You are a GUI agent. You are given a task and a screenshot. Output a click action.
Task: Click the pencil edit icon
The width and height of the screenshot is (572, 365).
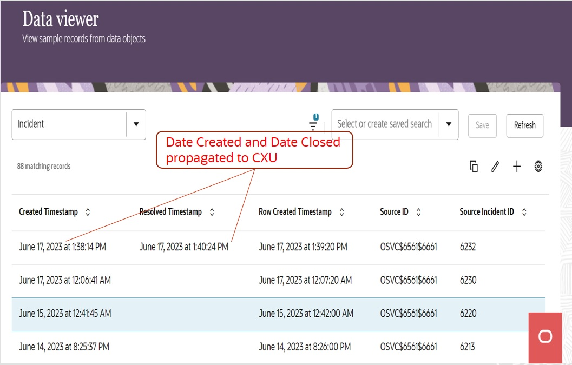tap(495, 167)
